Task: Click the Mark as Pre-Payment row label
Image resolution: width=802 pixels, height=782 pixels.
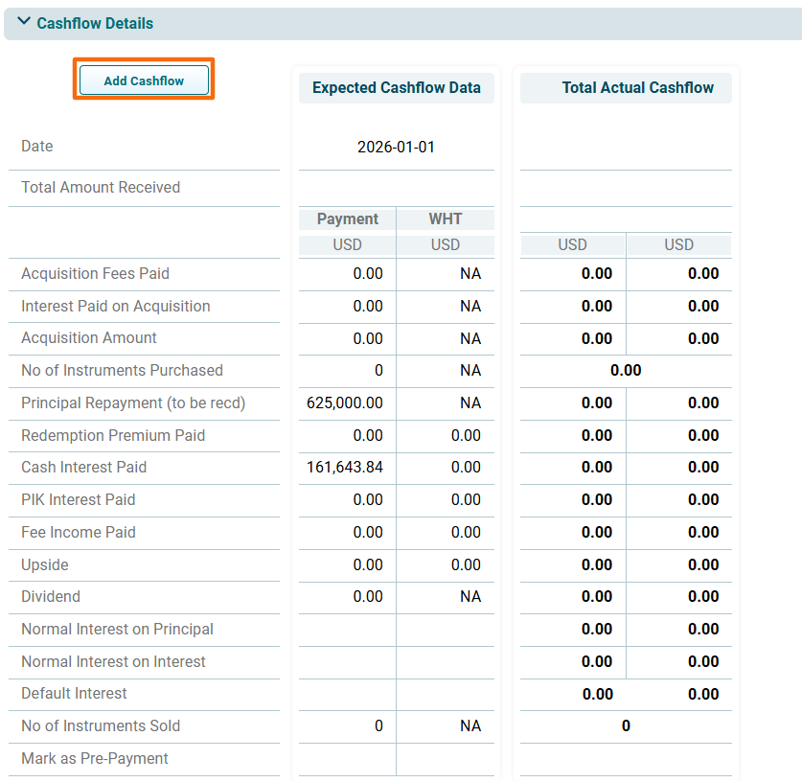Action: (95, 759)
